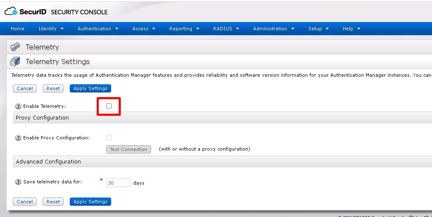The width and height of the screenshot is (432, 217).
Task: Open the Authentication dropdown menu
Action: [x=98, y=29]
